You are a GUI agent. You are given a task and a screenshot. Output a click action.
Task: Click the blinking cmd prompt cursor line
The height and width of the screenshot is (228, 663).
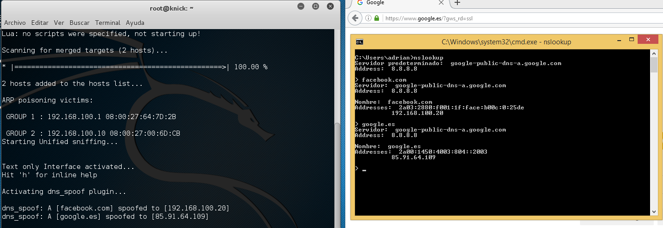[x=361, y=169]
